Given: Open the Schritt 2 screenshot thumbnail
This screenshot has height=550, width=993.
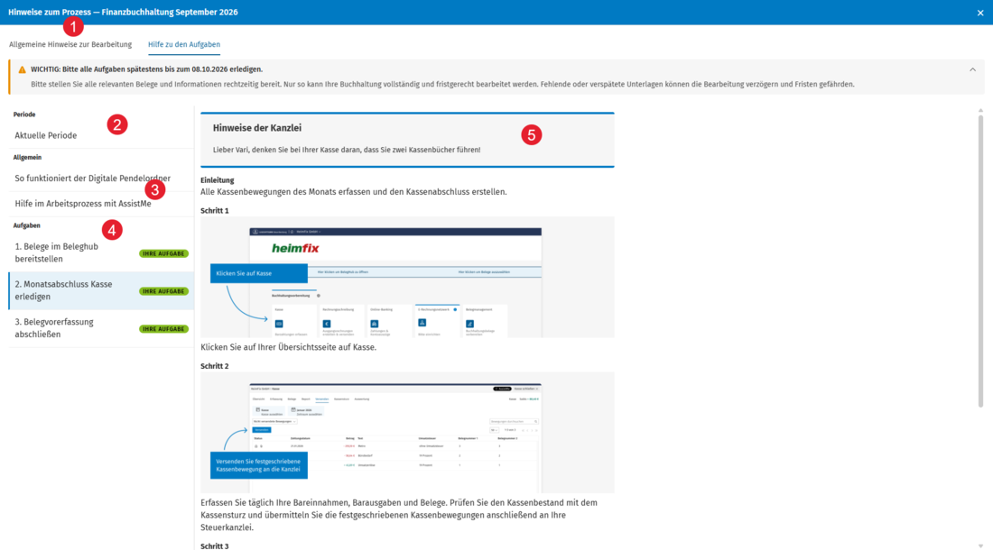Looking at the screenshot, I should (407, 433).
